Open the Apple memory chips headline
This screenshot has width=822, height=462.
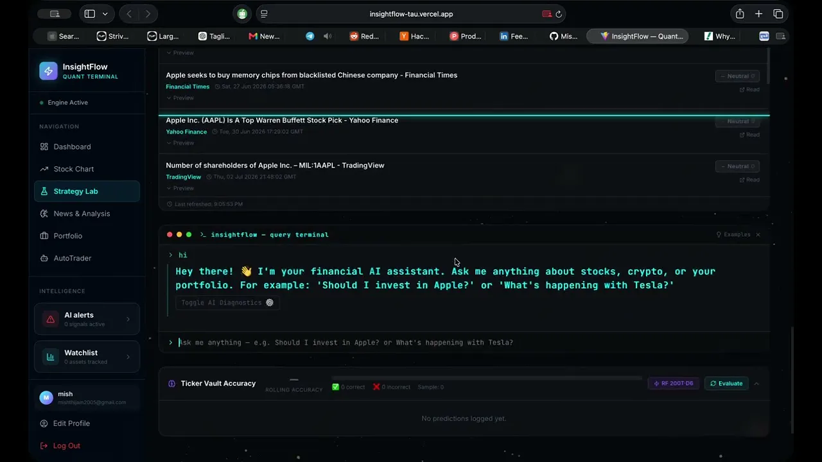tap(311, 75)
